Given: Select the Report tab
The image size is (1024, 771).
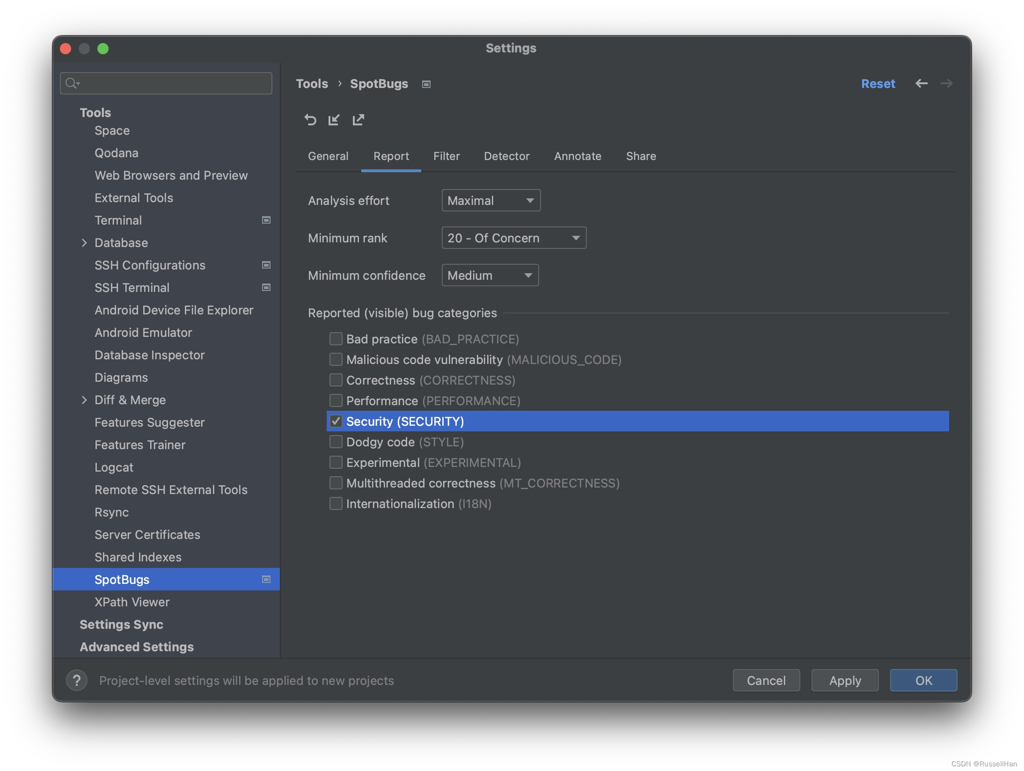Looking at the screenshot, I should click(x=391, y=156).
